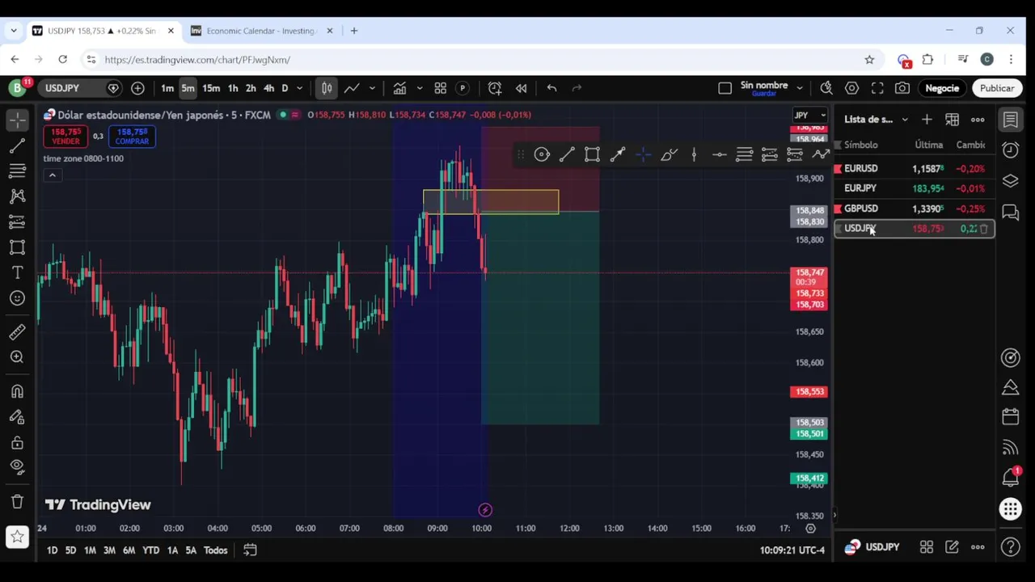Select the 1m timeframe
This screenshot has height=582, width=1035.
coord(167,88)
